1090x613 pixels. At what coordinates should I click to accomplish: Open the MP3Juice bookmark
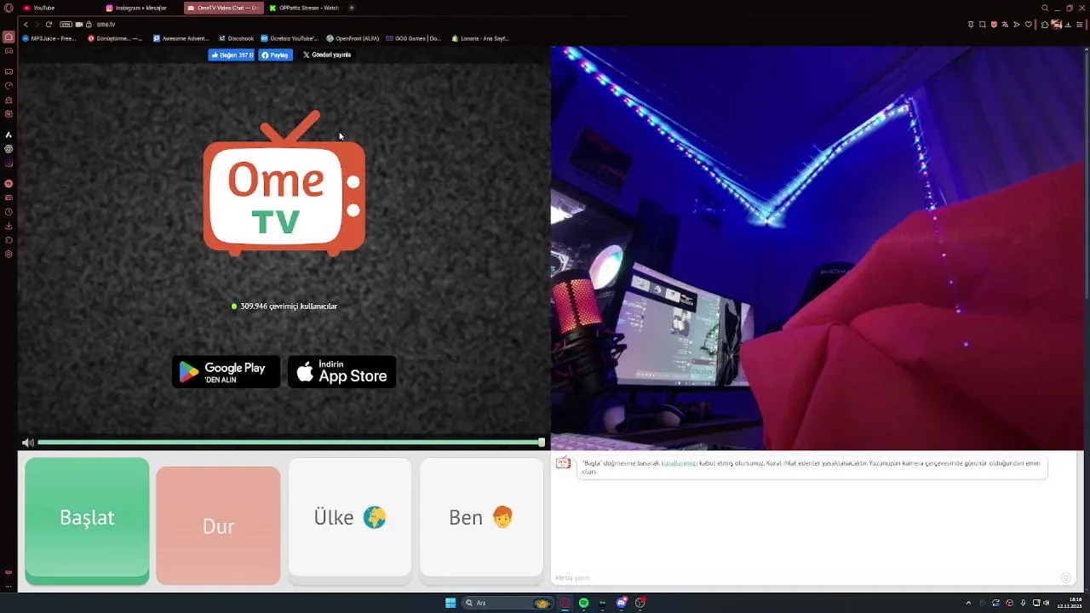click(x=49, y=38)
